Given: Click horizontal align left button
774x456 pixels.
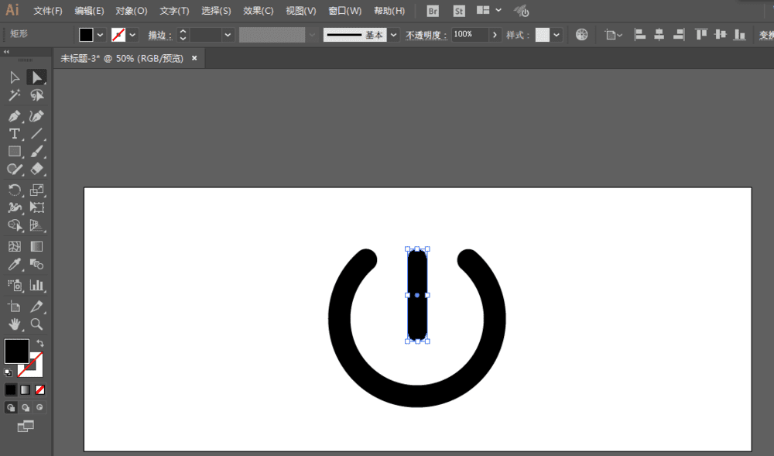Looking at the screenshot, I should tap(640, 35).
